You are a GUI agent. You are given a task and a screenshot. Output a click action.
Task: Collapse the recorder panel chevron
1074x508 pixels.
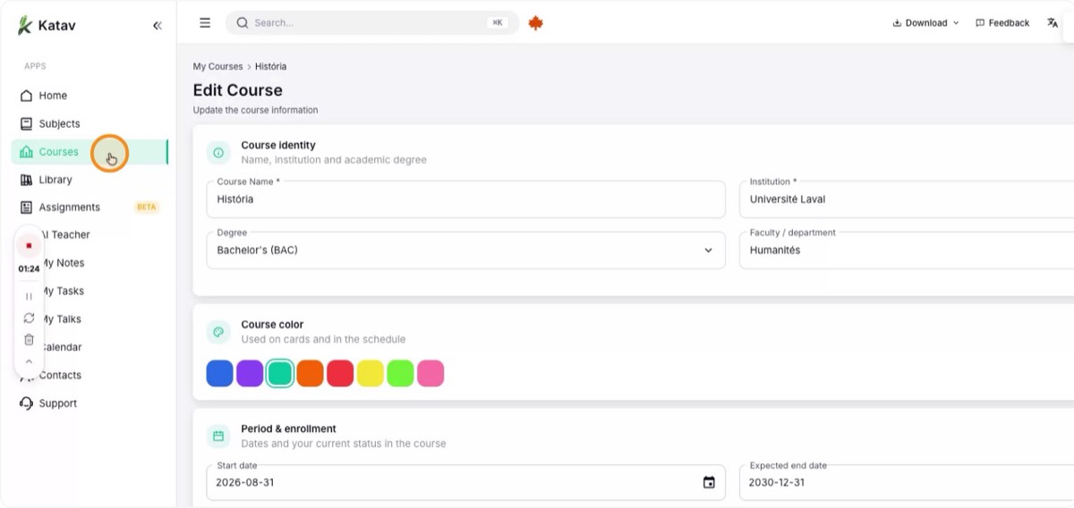pyautogui.click(x=29, y=361)
